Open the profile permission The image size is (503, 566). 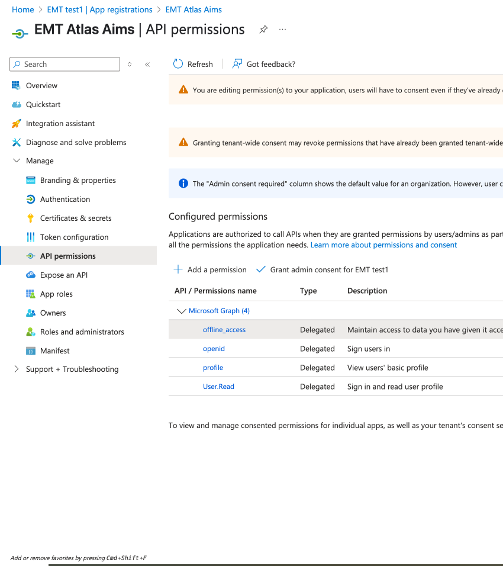point(213,368)
